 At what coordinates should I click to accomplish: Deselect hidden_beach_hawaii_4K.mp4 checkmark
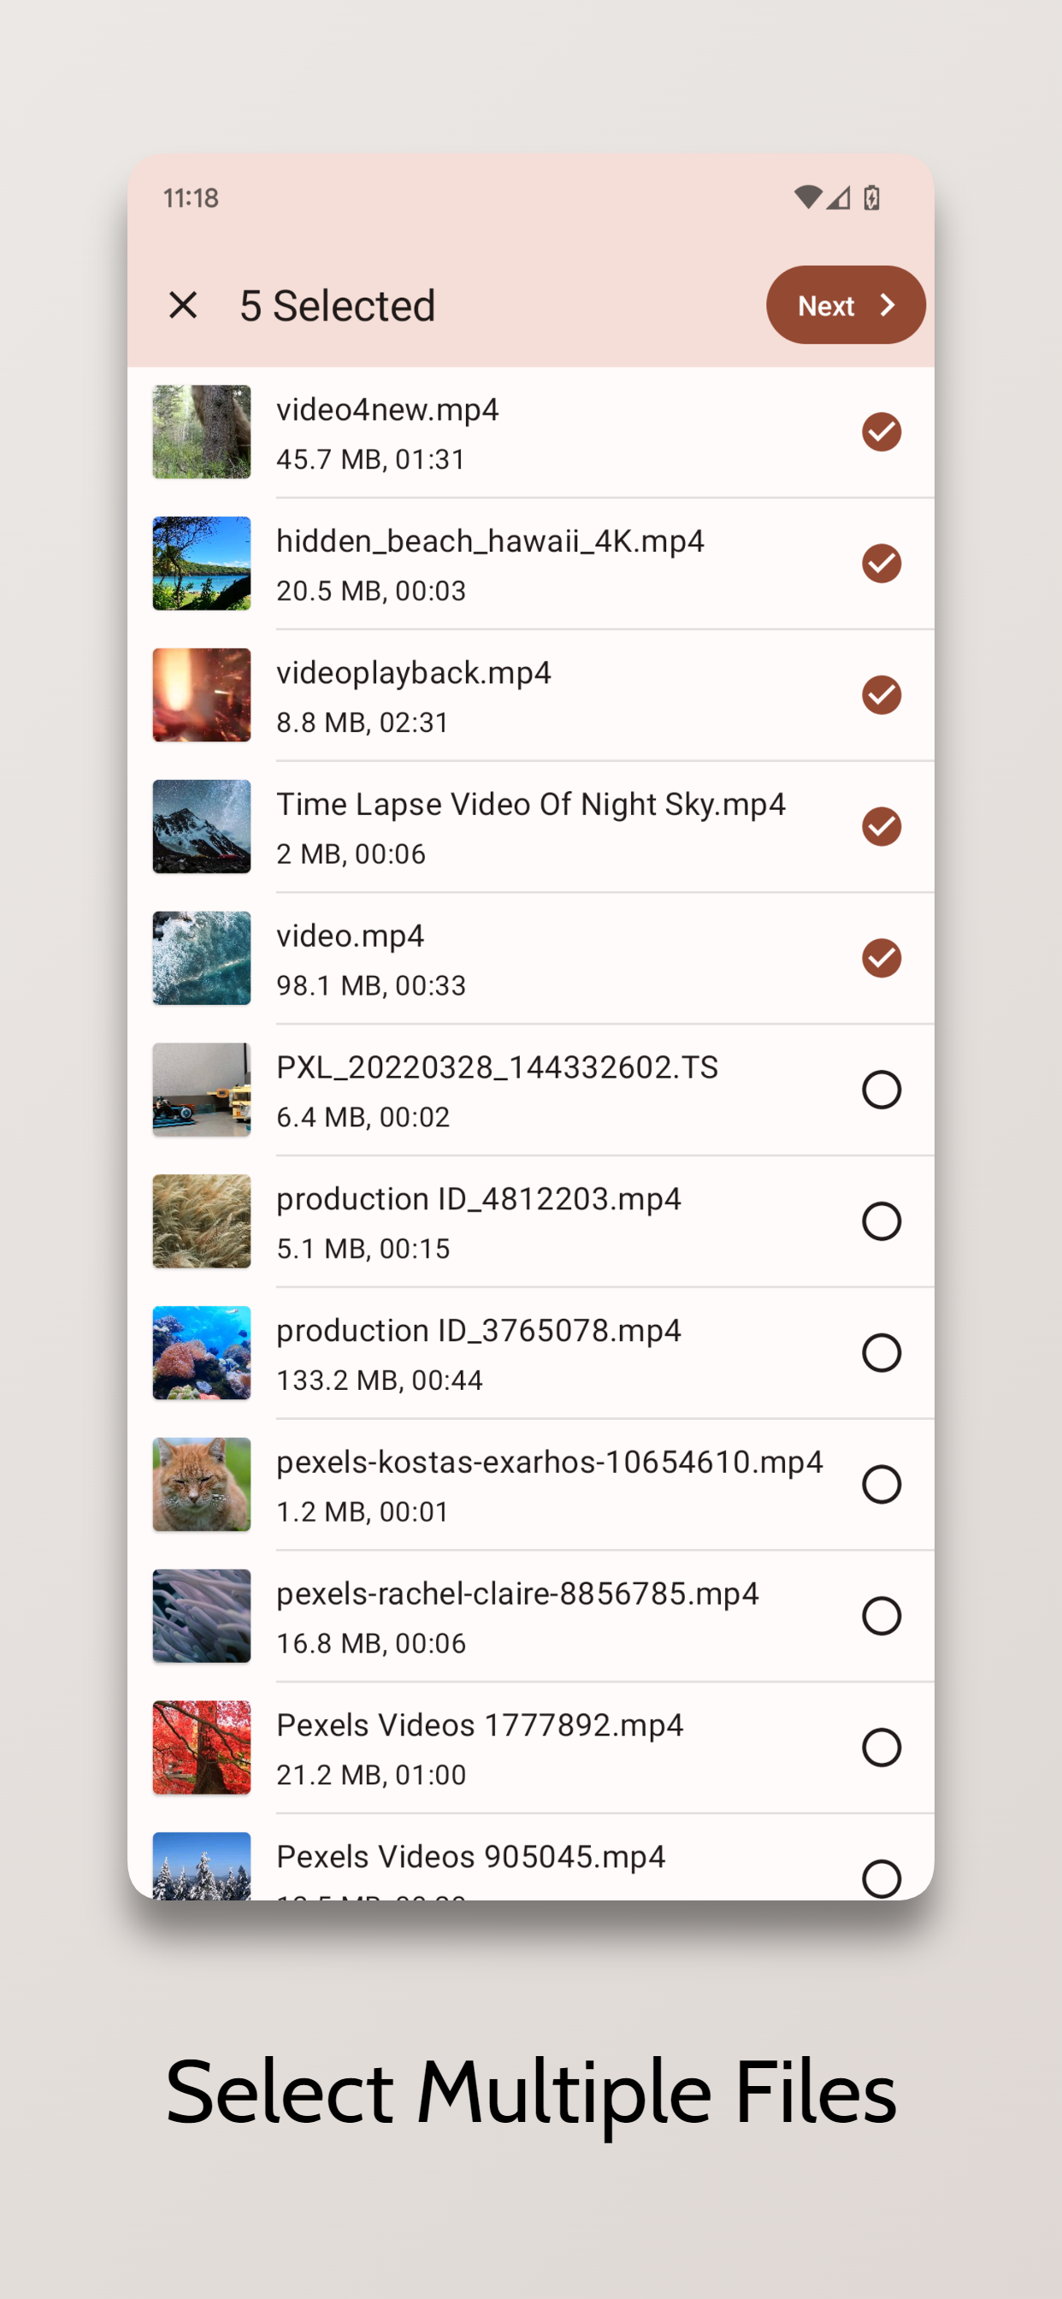[x=881, y=563]
